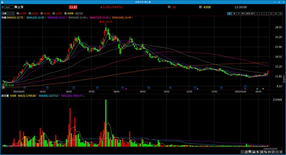
Task: Click the plus zoom-in icon
Action: 281,152
